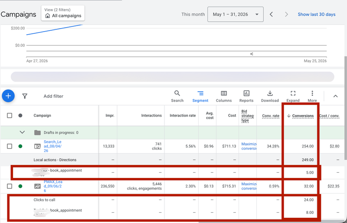Open the filter funnel icon
347x223 pixels.
pyautogui.click(x=25, y=96)
